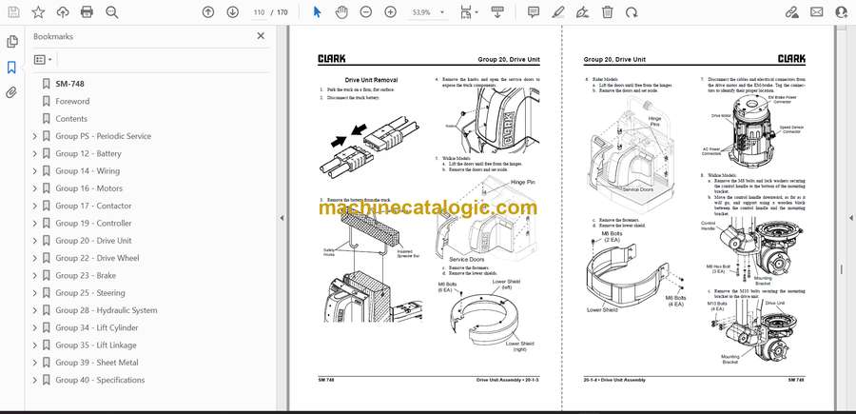Image resolution: width=856 pixels, height=414 pixels.
Task: Open the SM-748 bookmark
Action: 69,84
